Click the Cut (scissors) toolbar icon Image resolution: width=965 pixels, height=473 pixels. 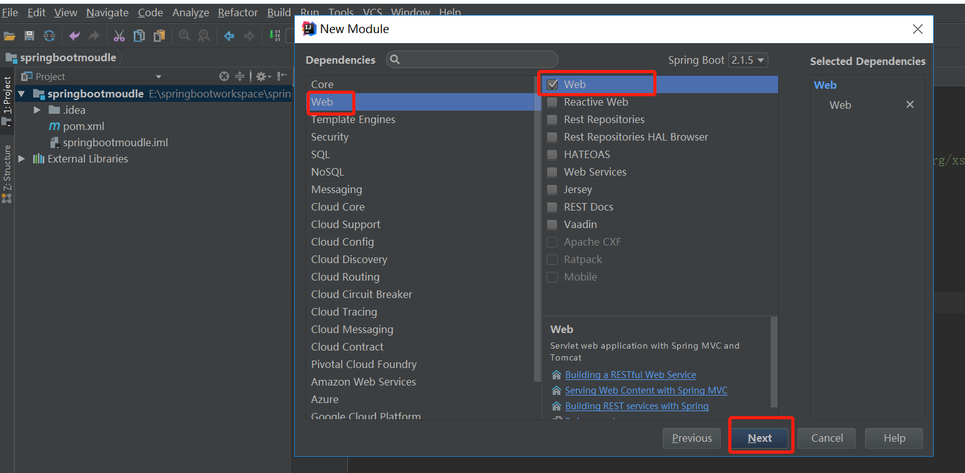point(119,36)
